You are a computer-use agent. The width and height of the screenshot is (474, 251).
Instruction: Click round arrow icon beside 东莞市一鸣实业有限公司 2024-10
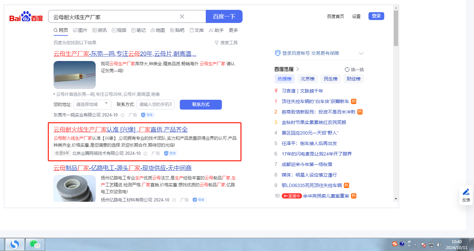123,115
